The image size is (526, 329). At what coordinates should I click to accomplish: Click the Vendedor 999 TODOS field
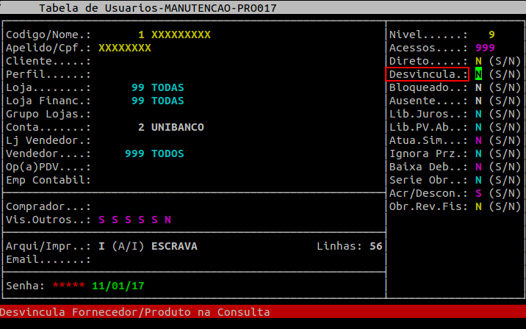pos(154,153)
